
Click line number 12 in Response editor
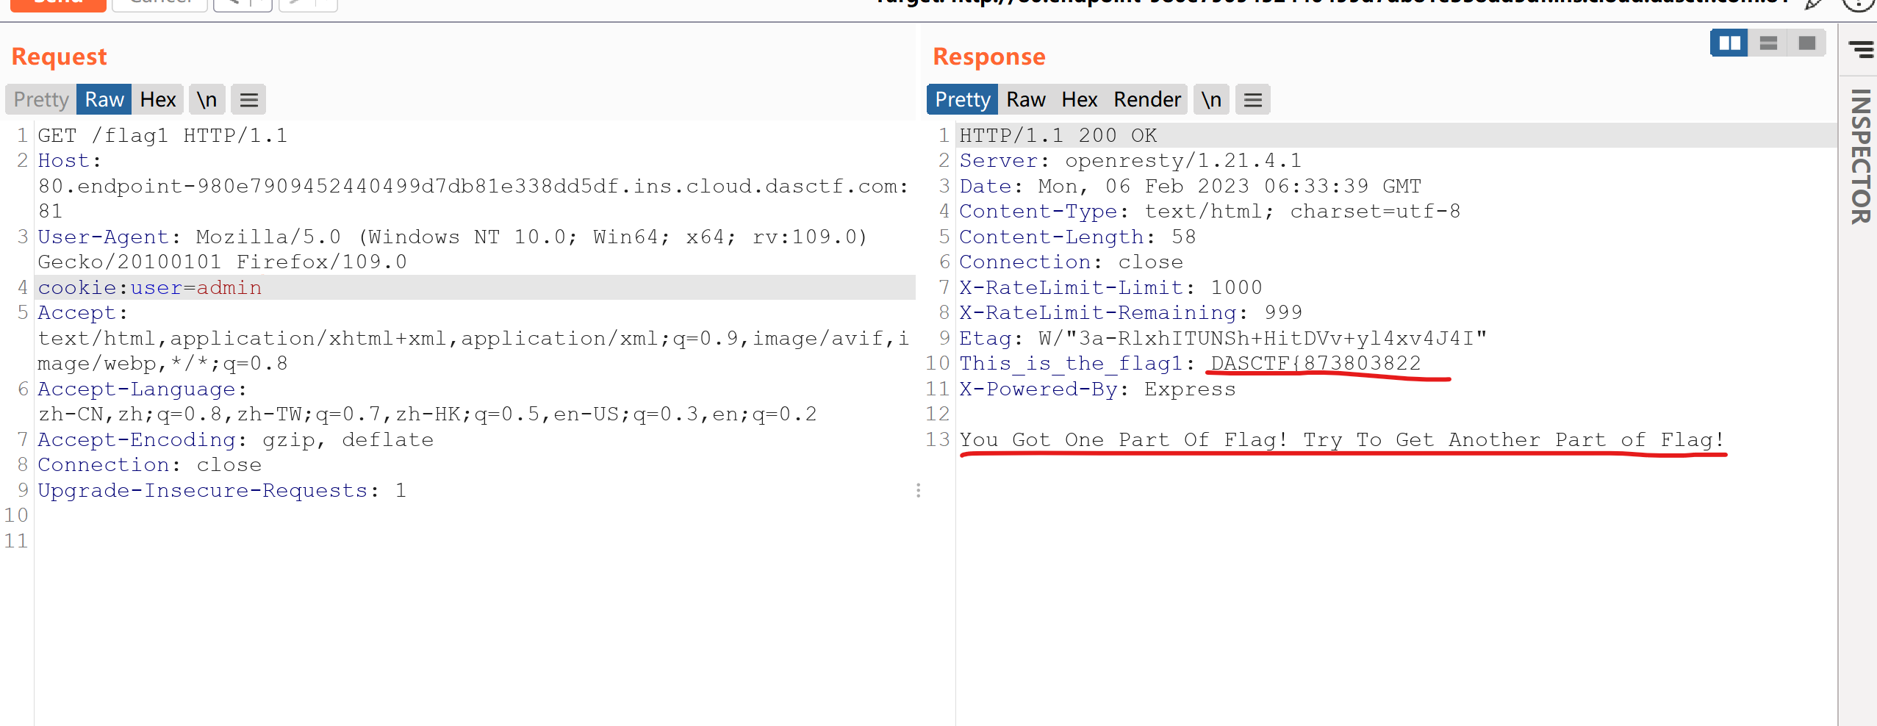938,414
